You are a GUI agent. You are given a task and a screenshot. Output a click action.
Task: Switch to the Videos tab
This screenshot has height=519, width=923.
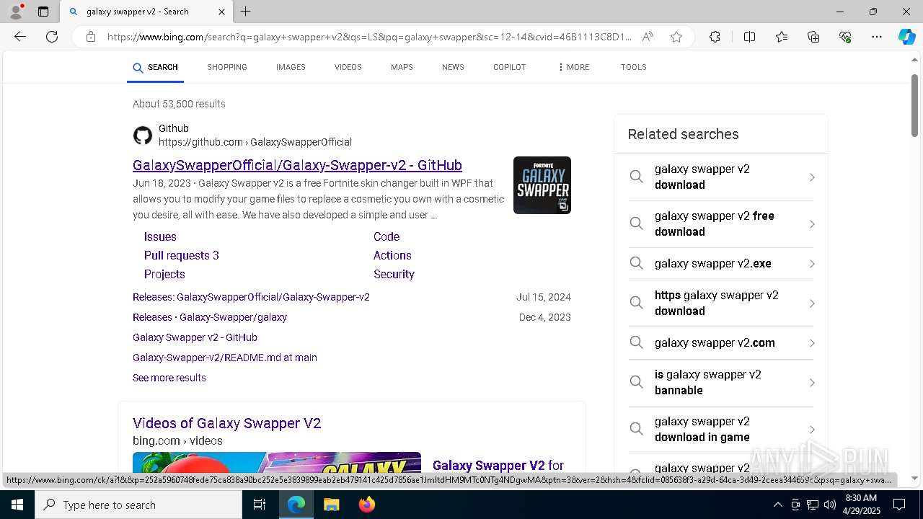(348, 67)
